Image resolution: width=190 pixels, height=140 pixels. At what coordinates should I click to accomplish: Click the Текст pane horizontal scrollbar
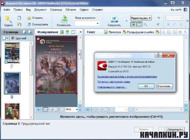(x=159, y=110)
